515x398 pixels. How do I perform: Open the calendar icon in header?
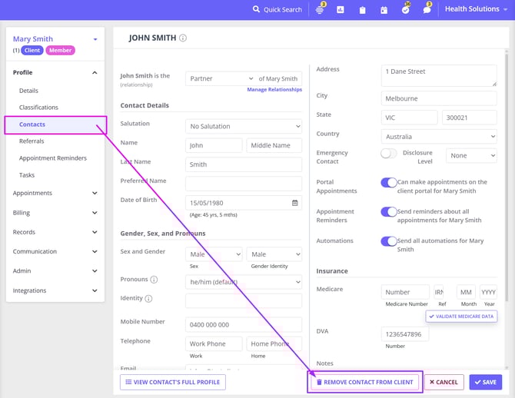pos(384,10)
